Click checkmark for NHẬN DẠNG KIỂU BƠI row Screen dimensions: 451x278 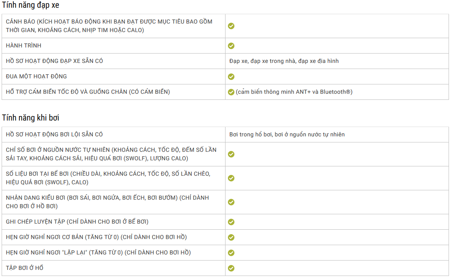point(231,202)
